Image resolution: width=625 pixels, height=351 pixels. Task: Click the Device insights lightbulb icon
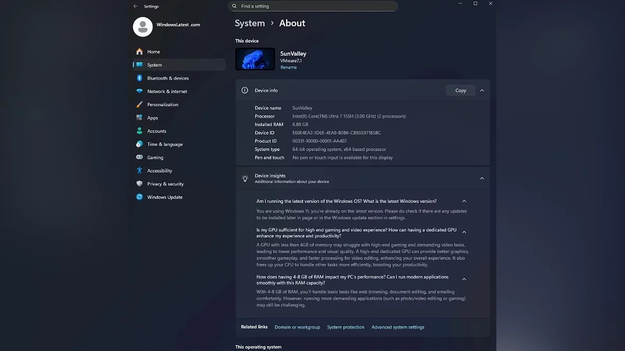point(245,178)
